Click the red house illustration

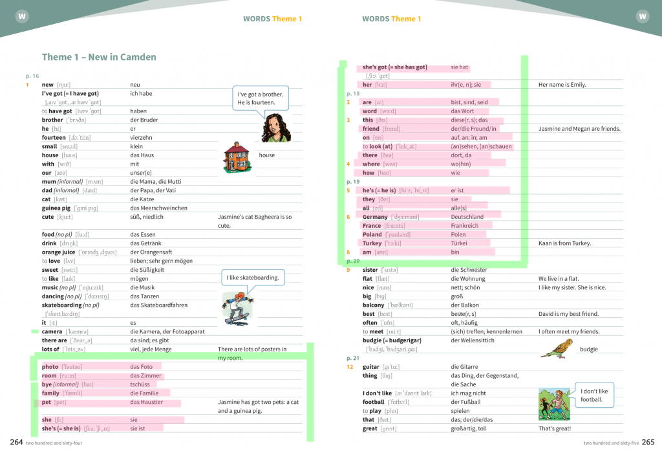pos(237,157)
